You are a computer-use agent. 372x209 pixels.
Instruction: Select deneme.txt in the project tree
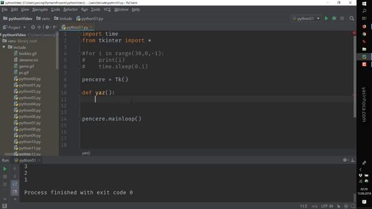[28, 60]
